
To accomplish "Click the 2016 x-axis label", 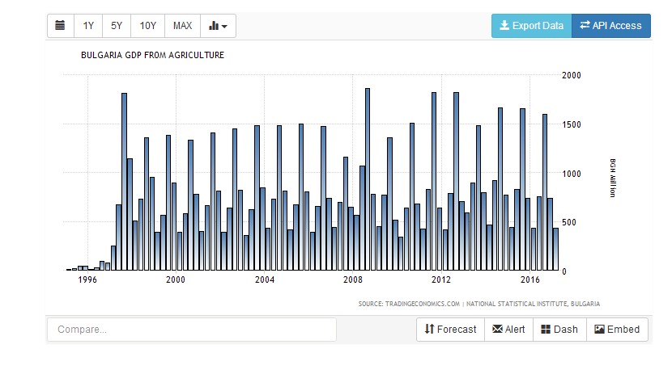I will pyautogui.click(x=530, y=280).
